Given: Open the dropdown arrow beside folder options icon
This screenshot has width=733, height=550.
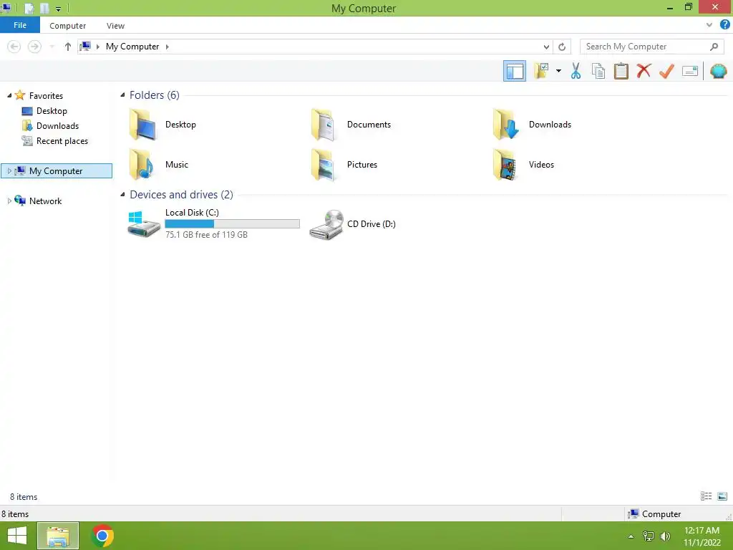Looking at the screenshot, I should (558, 71).
